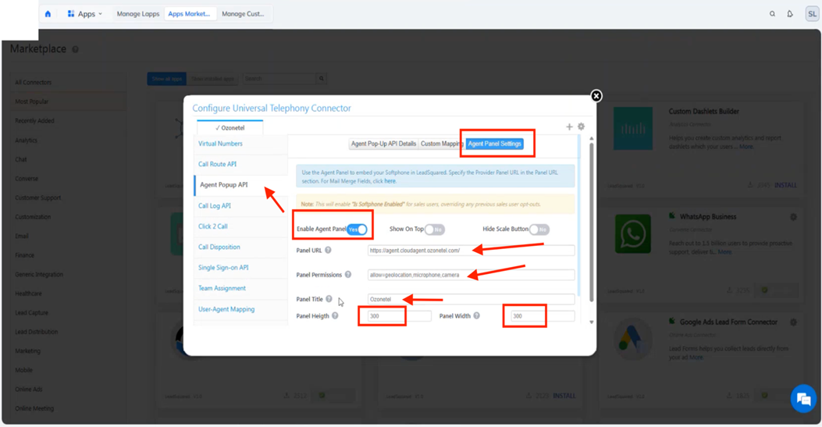Switch to Apps Market tab
822x427 pixels.
[189, 14]
